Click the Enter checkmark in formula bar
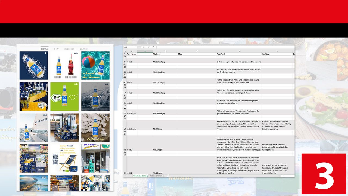348x196 pixels. [x=149, y=47]
